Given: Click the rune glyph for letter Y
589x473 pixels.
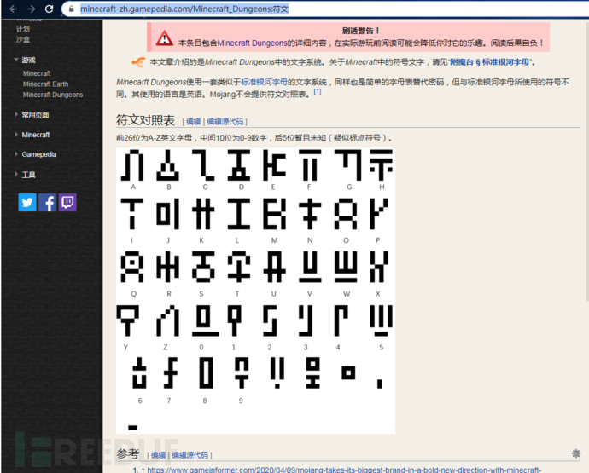Looking at the screenshot, I should click(128, 320).
